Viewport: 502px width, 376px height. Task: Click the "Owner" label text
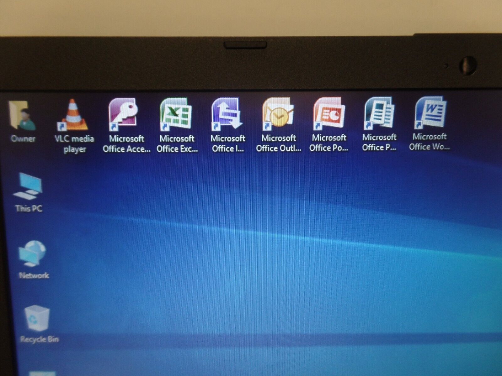pyautogui.click(x=23, y=138)
